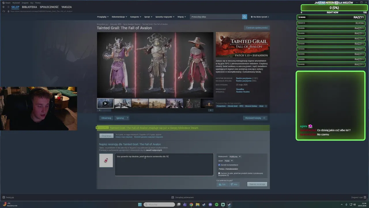Click the review text area
The height and width of the screenshot is (208, 369).
164,165
